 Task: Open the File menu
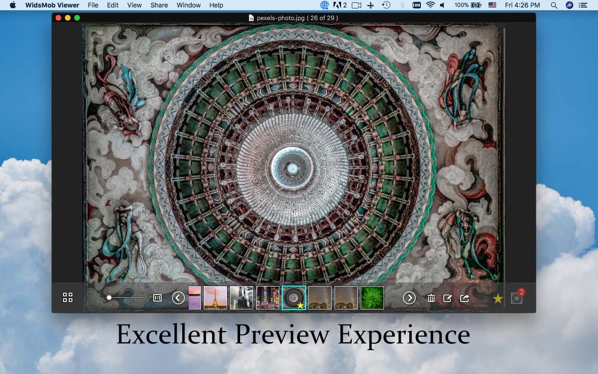93,5
